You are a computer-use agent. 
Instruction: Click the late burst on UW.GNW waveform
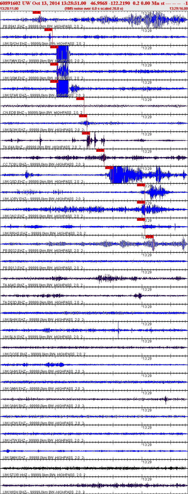(166, 399)
